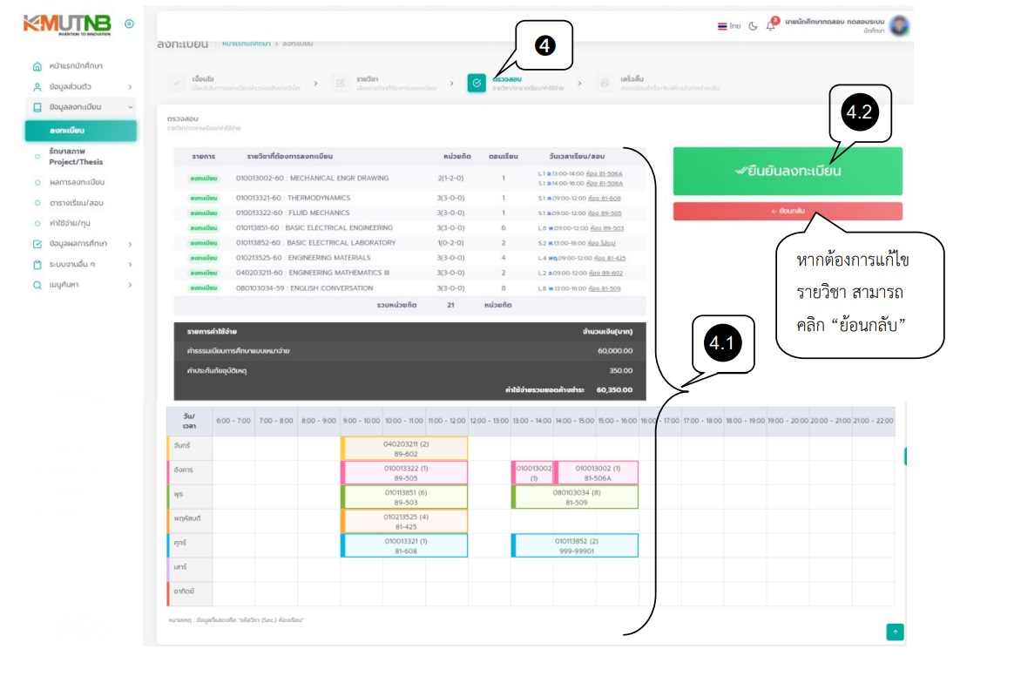Click Wednesday timetable block 010113851 (6)

click(x=404, y=497)
